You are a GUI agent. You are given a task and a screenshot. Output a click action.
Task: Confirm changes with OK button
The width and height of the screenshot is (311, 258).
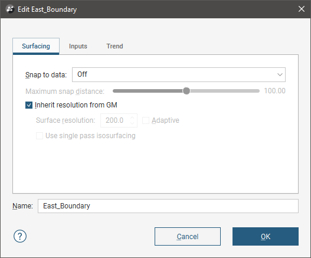click(x=266, y=236)
